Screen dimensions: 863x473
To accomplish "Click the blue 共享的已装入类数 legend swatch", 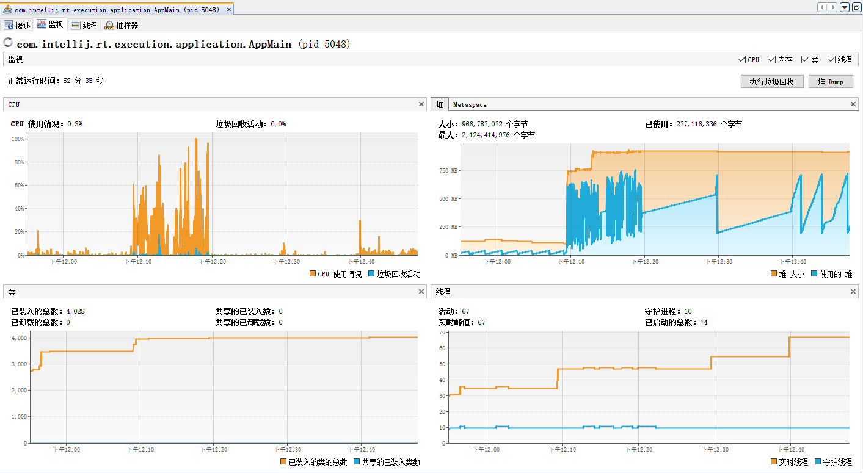I will click(357, 462).
